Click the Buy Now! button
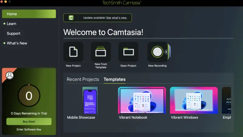This screenshot has width=243, height=137. 29,122
